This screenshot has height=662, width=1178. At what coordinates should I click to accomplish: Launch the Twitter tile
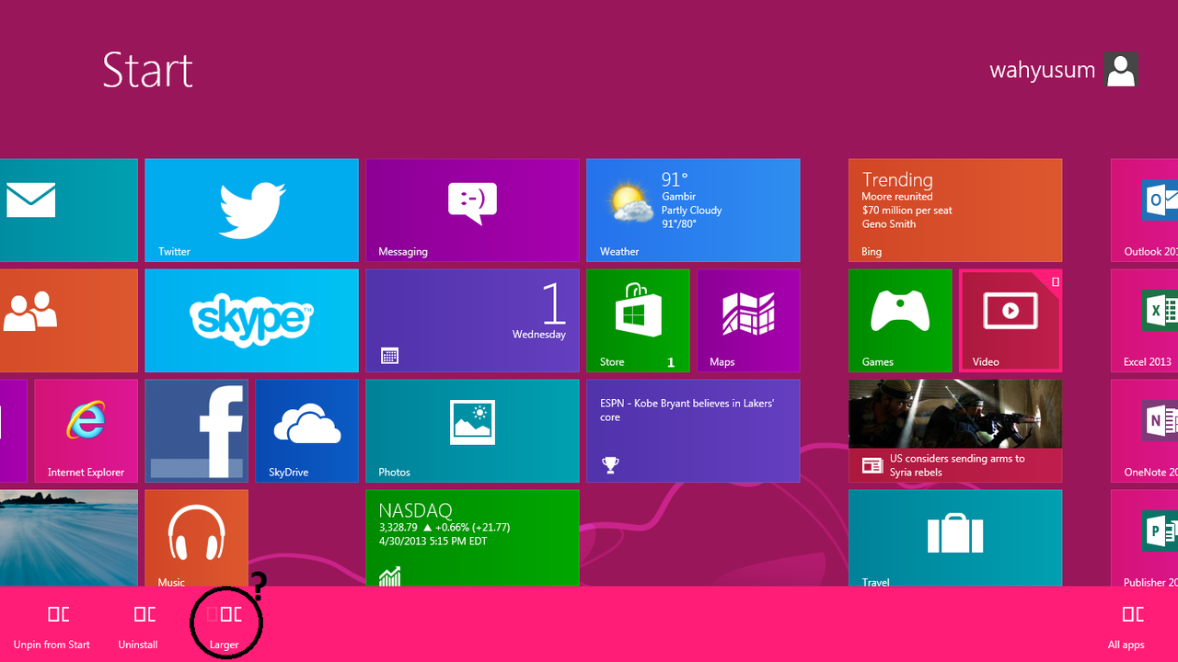[x=251, y=211]
